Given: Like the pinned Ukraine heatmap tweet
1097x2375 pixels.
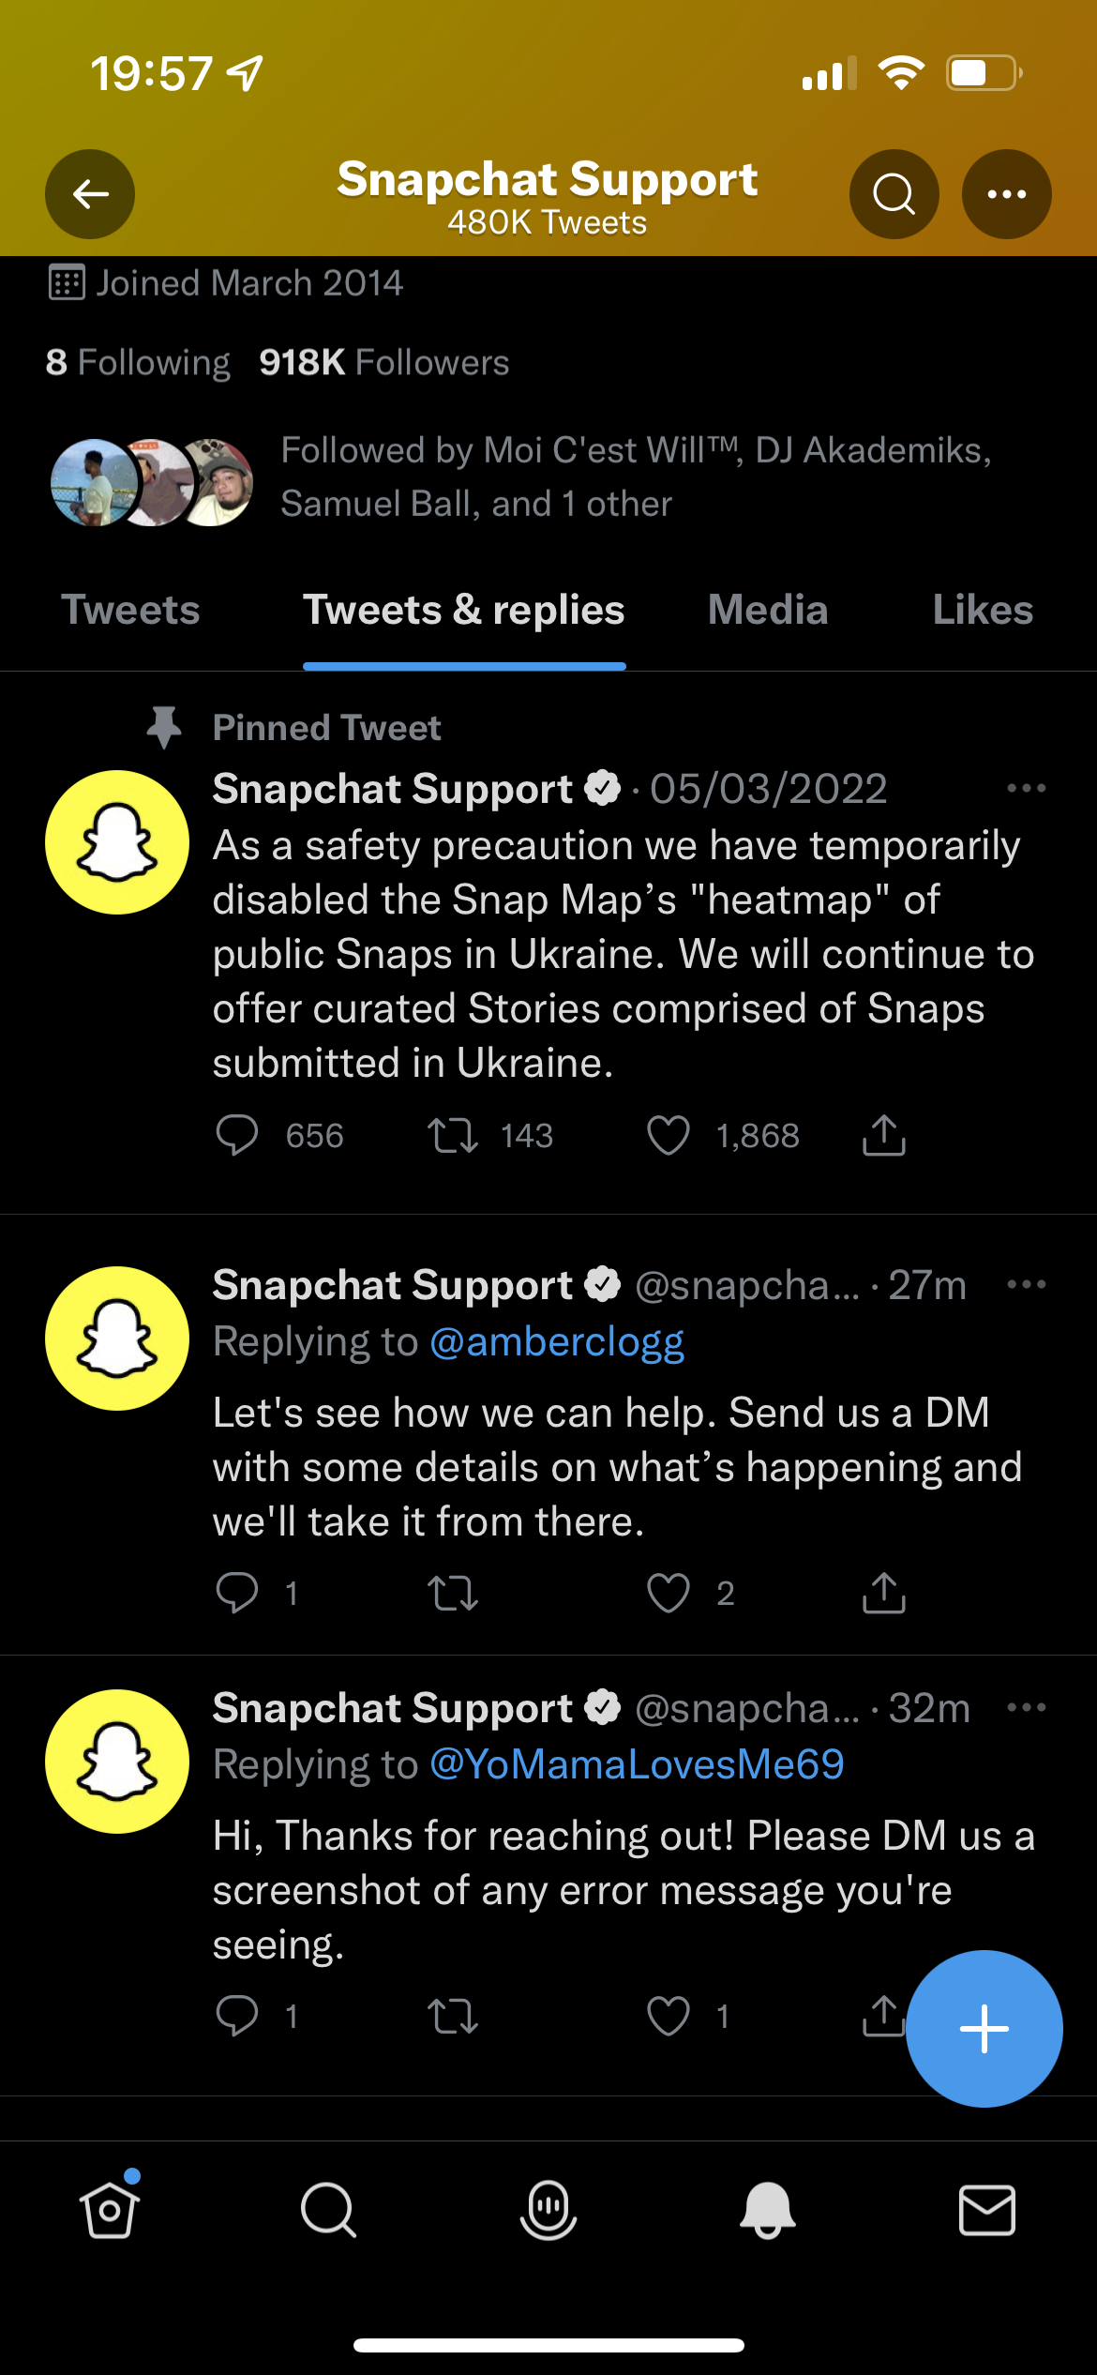Looking at the screenshot, I should point(669,1135).
